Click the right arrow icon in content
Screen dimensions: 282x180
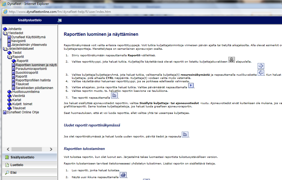click(x=261, y=66)
